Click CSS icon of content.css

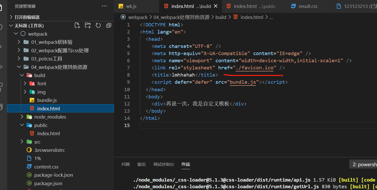click(29, 167)
